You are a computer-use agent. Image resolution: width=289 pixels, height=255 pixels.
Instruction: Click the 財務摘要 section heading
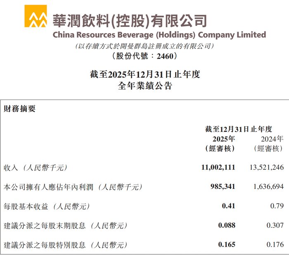coord(19,109)
